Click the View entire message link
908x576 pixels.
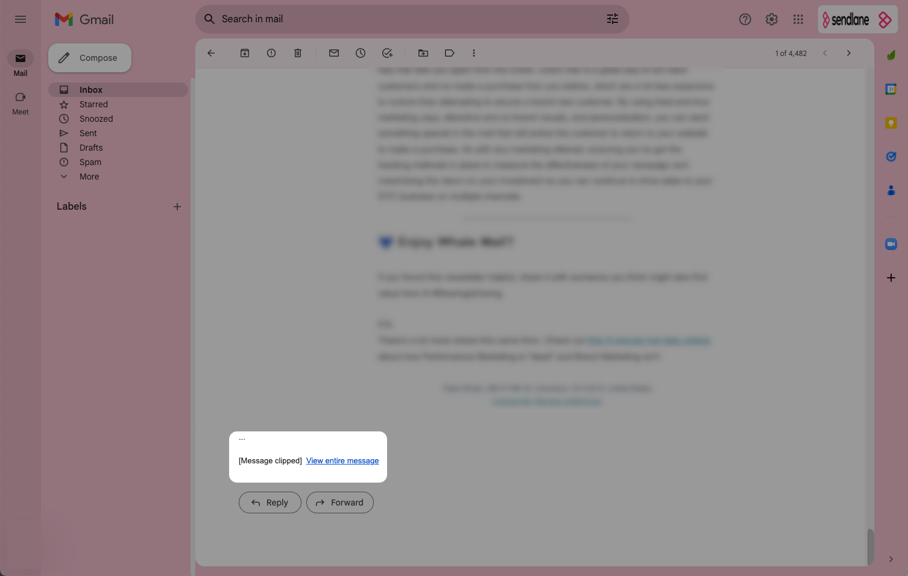(342, 461)
